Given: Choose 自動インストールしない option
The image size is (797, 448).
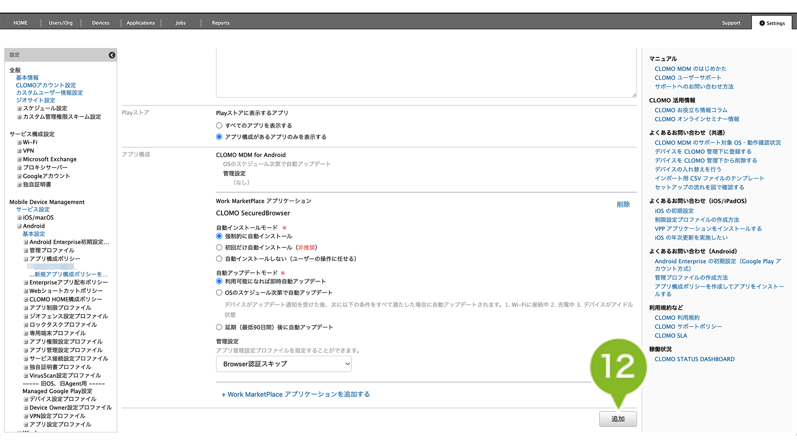Looking at the screenshot, I should 219,258.
